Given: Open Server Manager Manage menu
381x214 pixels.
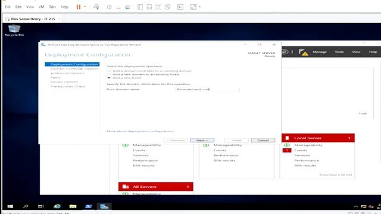Looking at the screenshot, I should coord(320,52).
